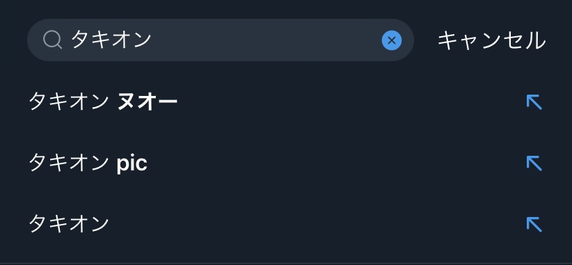Erase the query via the blue circle X

[392, 40]
